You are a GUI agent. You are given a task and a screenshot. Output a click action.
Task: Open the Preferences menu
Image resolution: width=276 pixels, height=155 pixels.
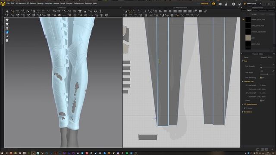[x=78, y=3]
